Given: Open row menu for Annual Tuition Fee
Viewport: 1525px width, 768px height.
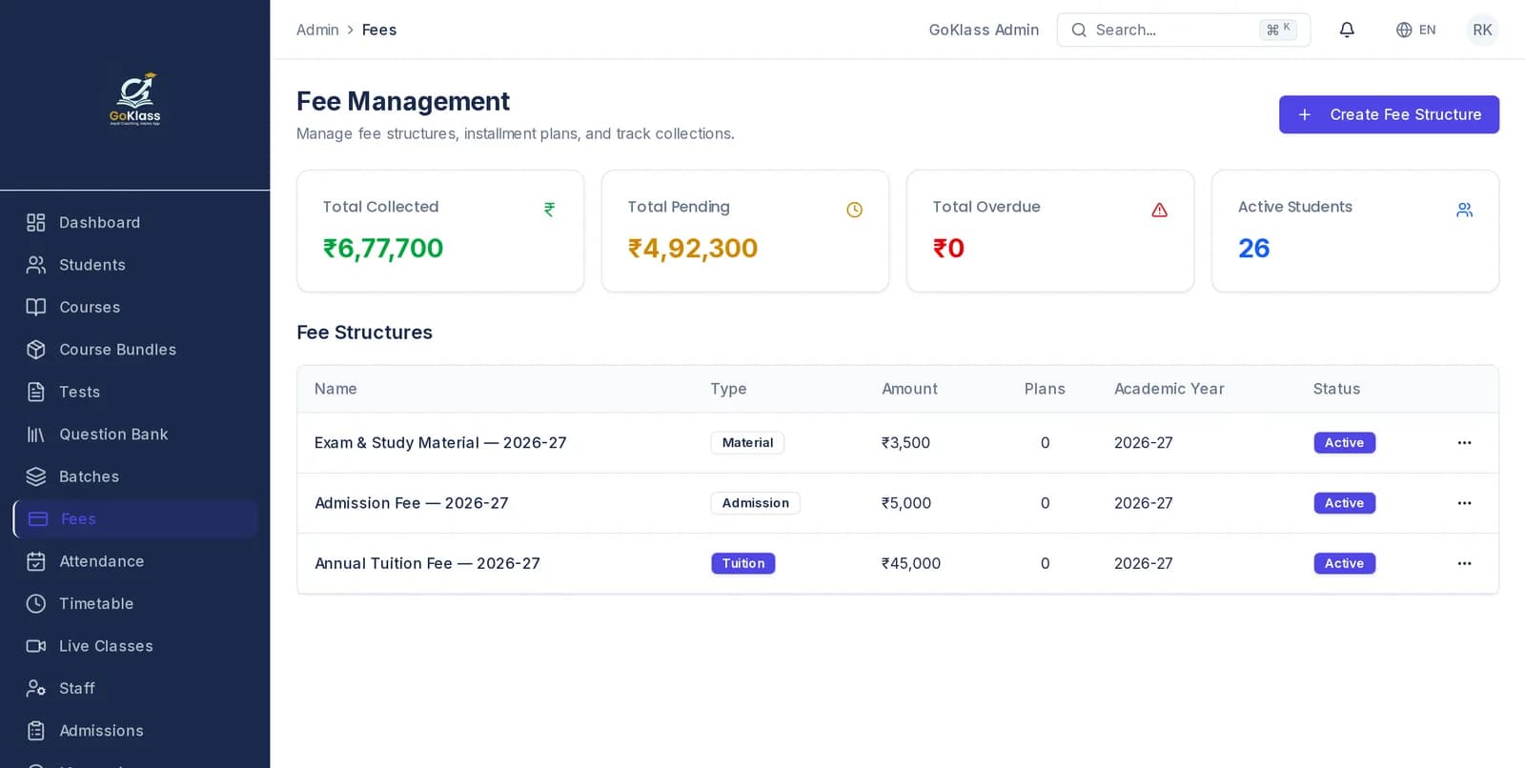Looking at the screenshot, I should pyautogui.click(x=1464, y=563).
